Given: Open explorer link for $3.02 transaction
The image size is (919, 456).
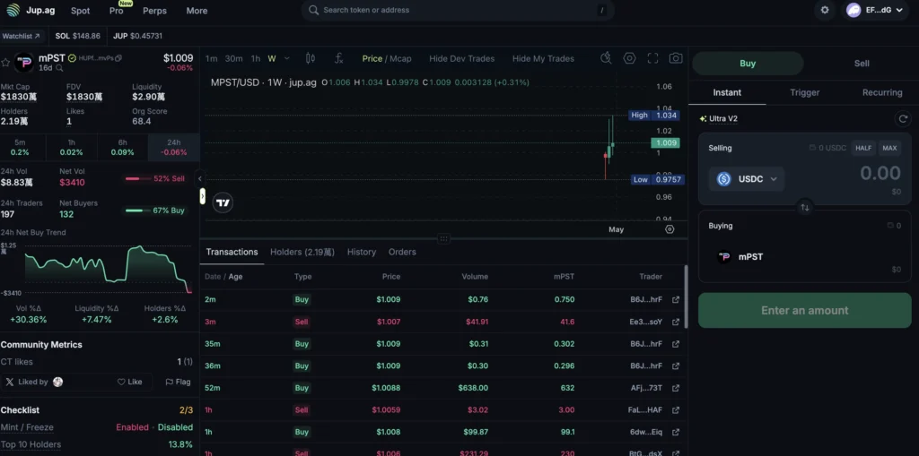Looking at the screenshot, I should pos(676,410).
